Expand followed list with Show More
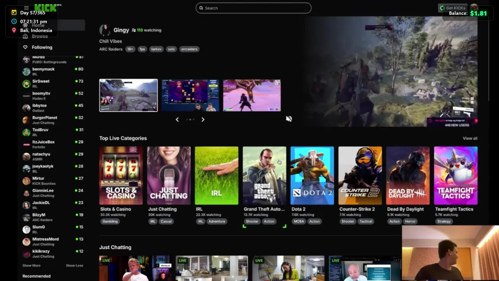Screen dimensions: 499x281 pyautogui.click(x=31, y=265)
